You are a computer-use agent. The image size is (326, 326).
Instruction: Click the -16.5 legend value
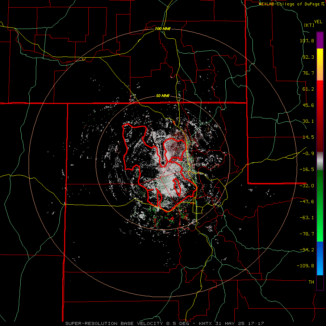[x=307, y=170]
